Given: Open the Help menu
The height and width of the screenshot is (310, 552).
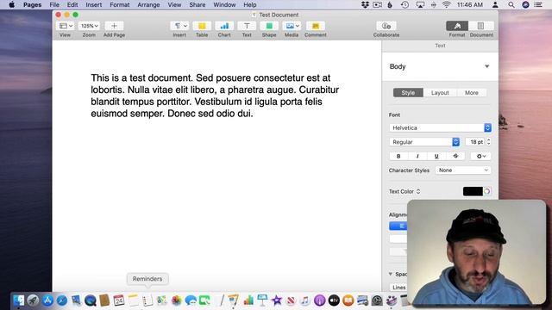Looking at the screenshot, I should (250, 4).
